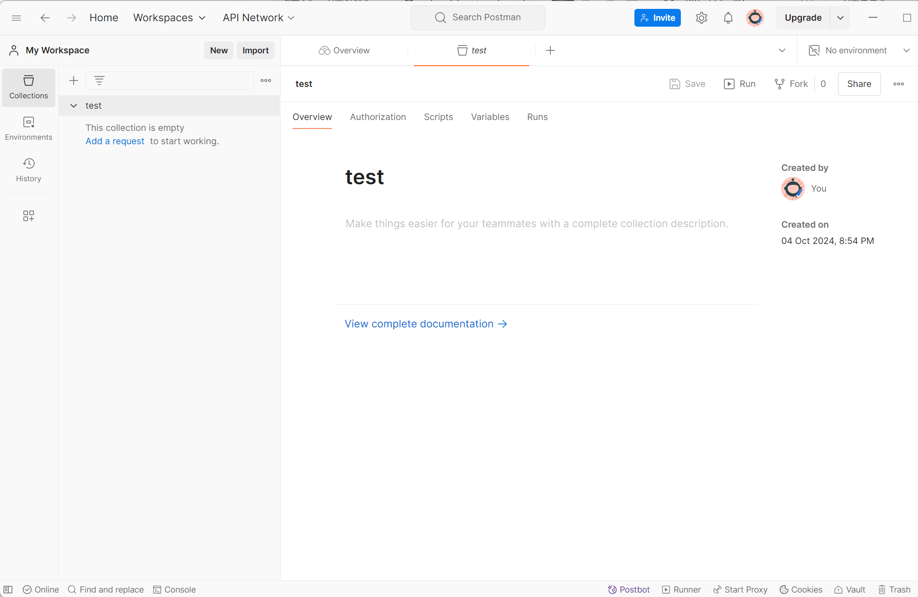Collapse the test collection chevron
The image size is (918, 597).
point(74,106)
